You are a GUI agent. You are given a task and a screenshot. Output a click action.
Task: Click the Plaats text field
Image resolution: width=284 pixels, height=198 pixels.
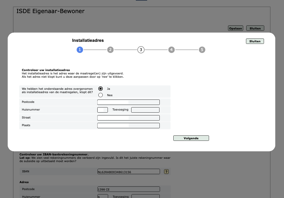pyautogui.click(x=128, y=126)
